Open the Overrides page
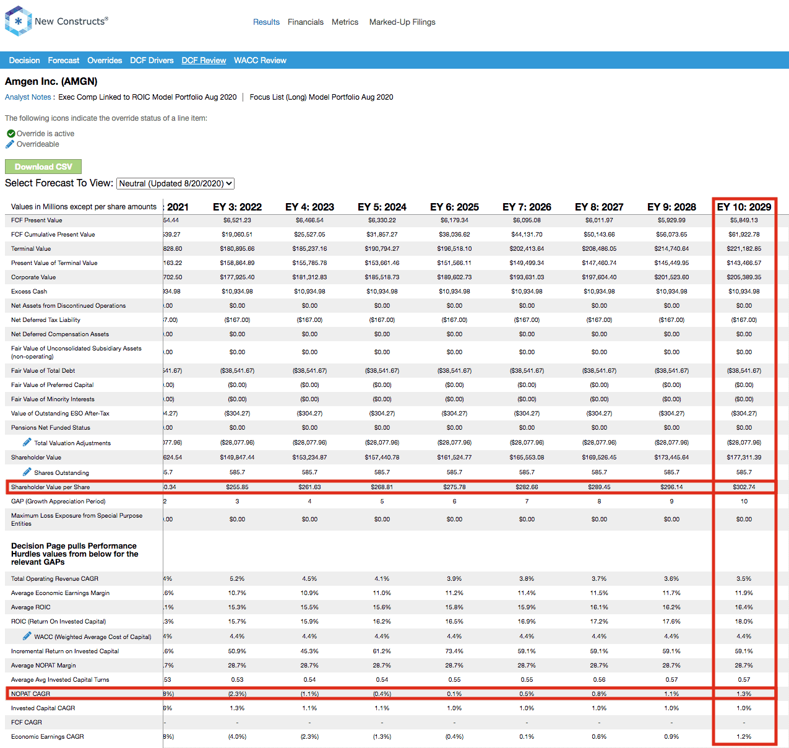This screenshot has height=748, width=789. click(x=105, y=60)
